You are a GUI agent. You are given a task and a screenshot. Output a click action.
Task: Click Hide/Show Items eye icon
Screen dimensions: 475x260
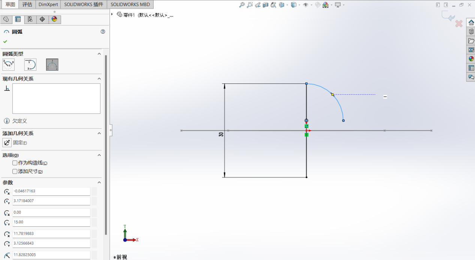click(306, 5)
